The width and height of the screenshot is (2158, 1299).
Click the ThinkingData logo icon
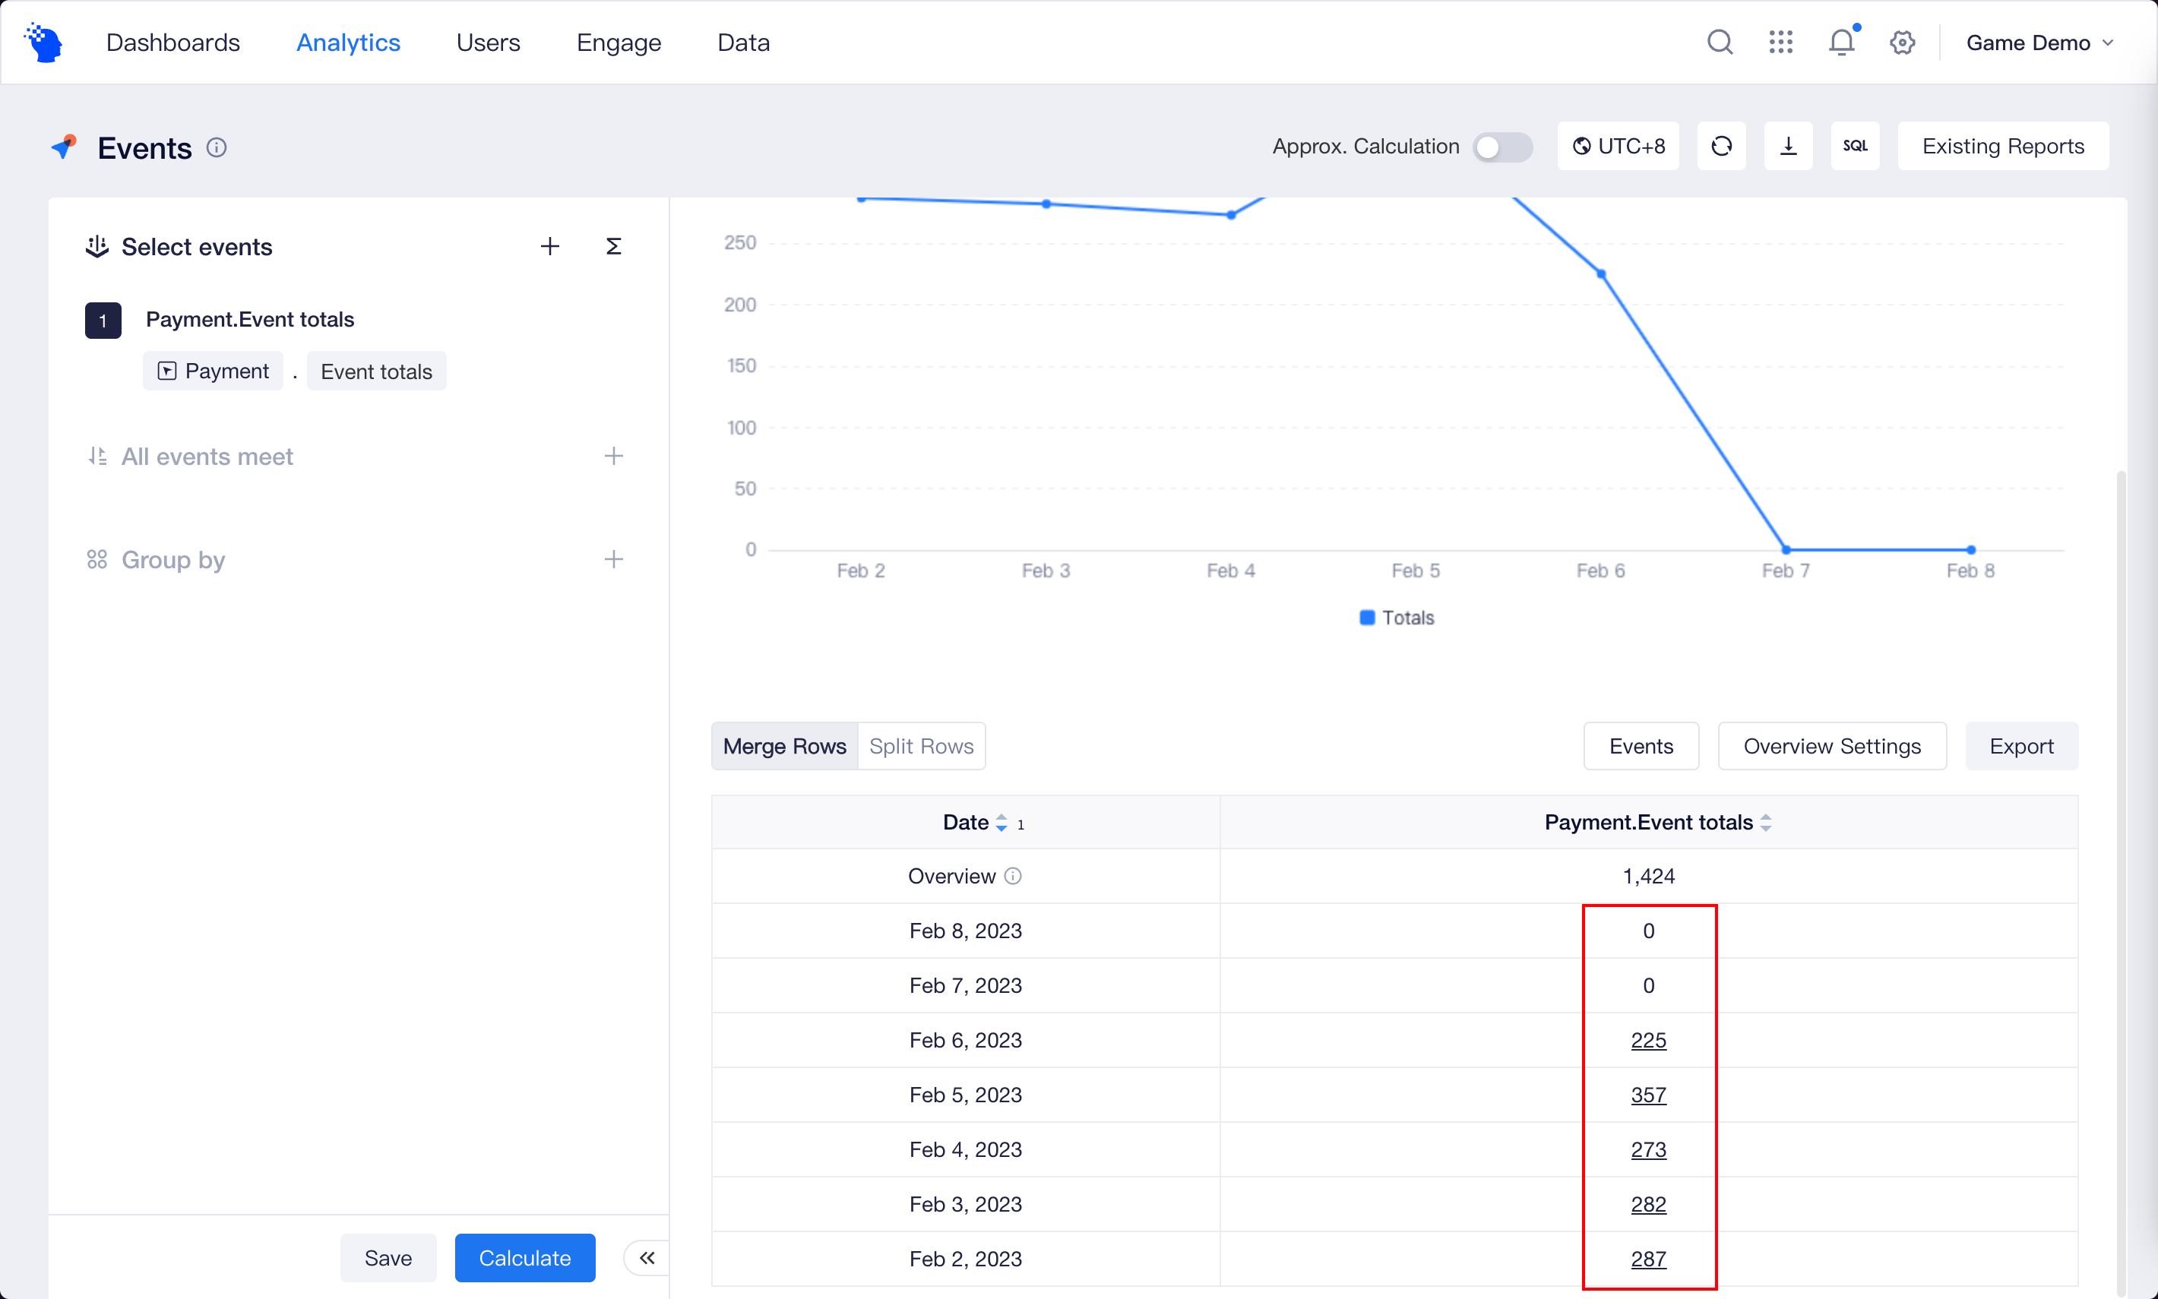(x=44, y=42)
